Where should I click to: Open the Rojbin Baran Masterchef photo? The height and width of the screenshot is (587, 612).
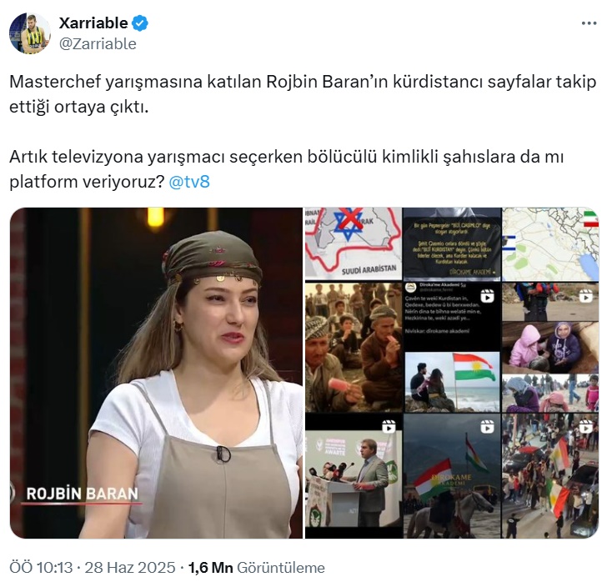[x=156, y=373]
